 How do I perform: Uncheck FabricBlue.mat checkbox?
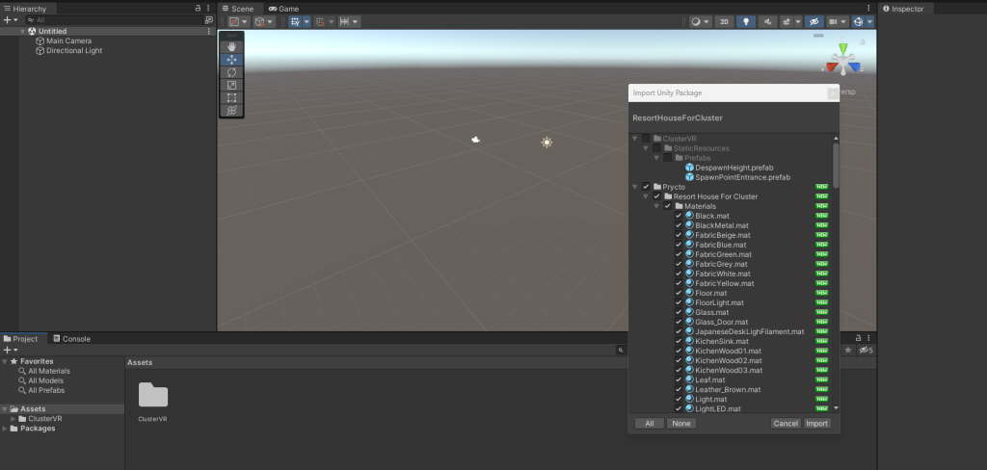coord(678,245)
